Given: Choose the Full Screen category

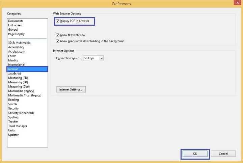Looking at the screenshot, I should 15,25.
